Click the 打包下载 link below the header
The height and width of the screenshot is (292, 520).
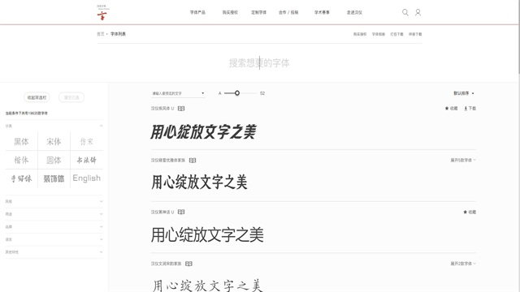pyautogui.click(x=397, y=34)
